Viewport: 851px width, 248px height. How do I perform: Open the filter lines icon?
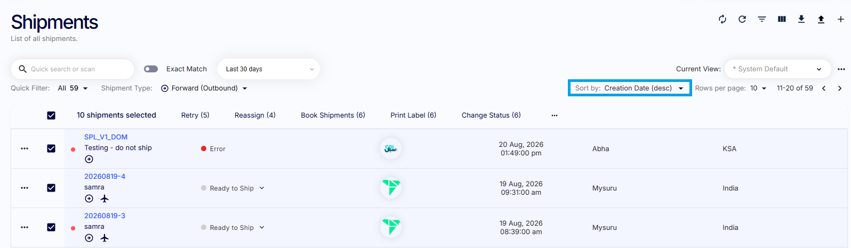pyautogui.click(x=762, y=19)
